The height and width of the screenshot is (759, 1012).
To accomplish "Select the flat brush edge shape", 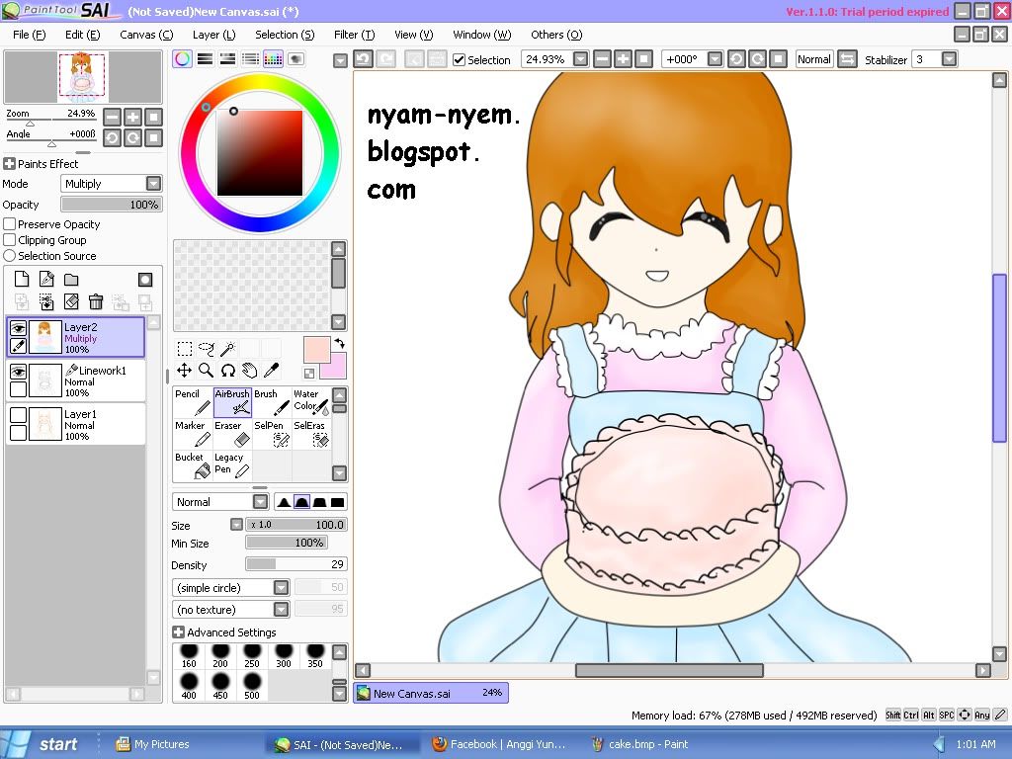I will [338, 502].
